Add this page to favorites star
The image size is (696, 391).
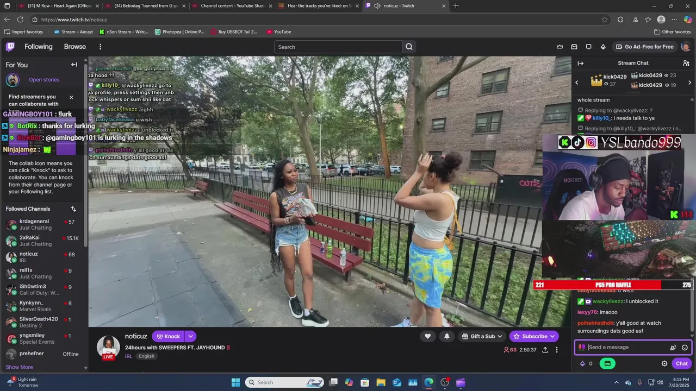point(605,20)
